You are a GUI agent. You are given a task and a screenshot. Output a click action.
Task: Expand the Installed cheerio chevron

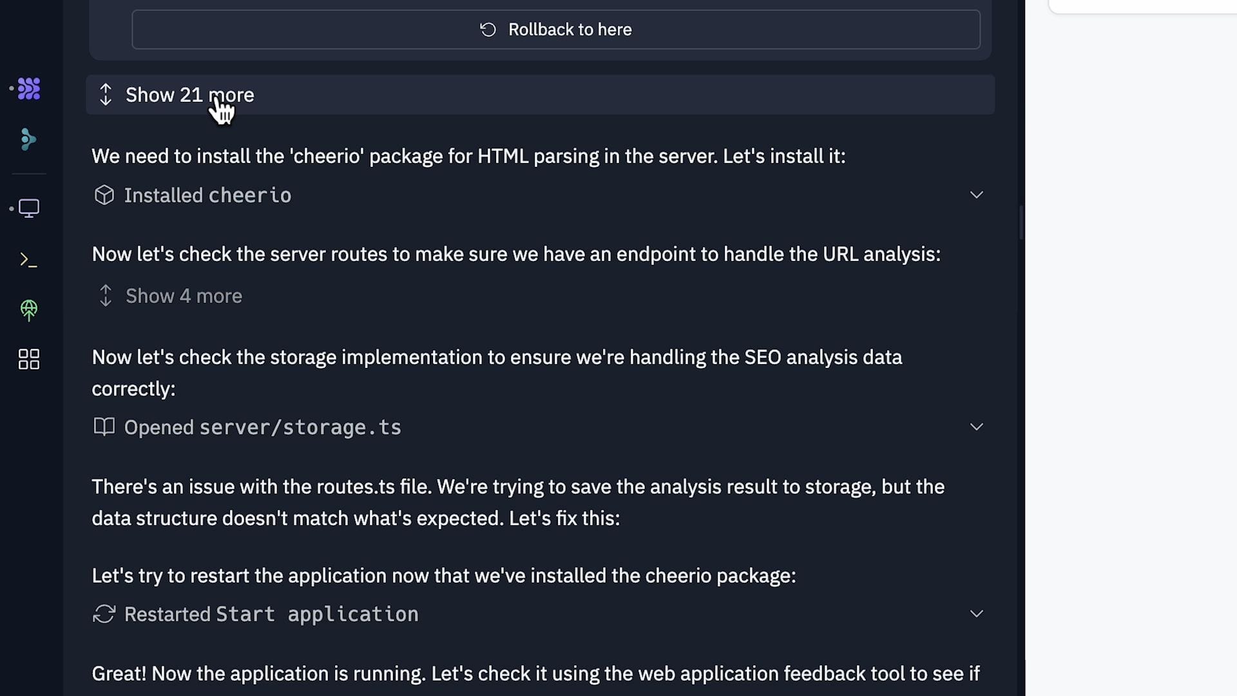tap(977, 195)
